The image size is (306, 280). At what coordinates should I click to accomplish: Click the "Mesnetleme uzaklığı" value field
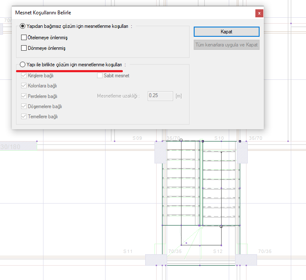click(x=160, y=96)
